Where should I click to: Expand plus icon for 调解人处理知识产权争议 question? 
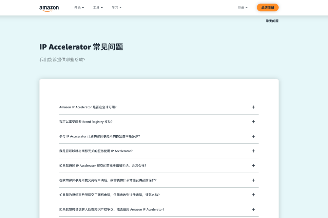253,209
